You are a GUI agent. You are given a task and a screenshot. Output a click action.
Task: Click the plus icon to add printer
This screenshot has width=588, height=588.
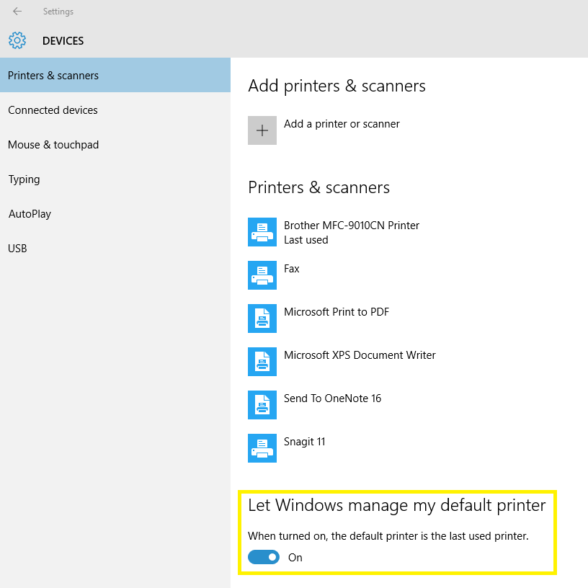[262, 130]
